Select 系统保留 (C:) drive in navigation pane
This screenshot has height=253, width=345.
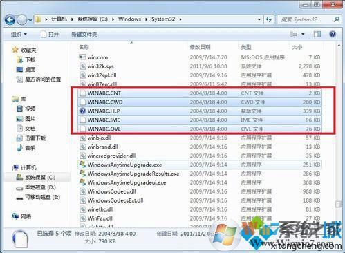pos(40,178)
